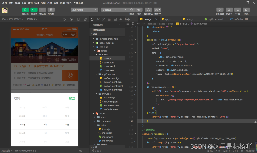Screen dimensions: 257x153
Task: Click 取消 in the date picker
Action: click(x=17, y=98)
